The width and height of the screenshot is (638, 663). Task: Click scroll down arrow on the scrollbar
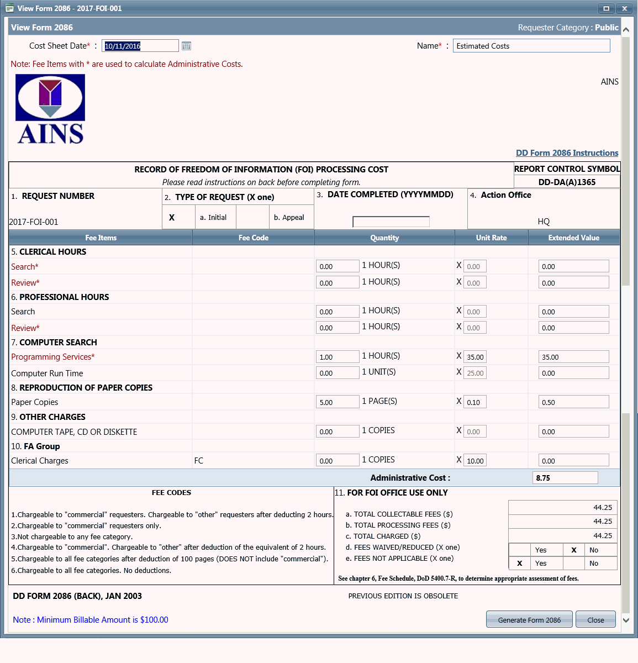click(x=626, y=620)
